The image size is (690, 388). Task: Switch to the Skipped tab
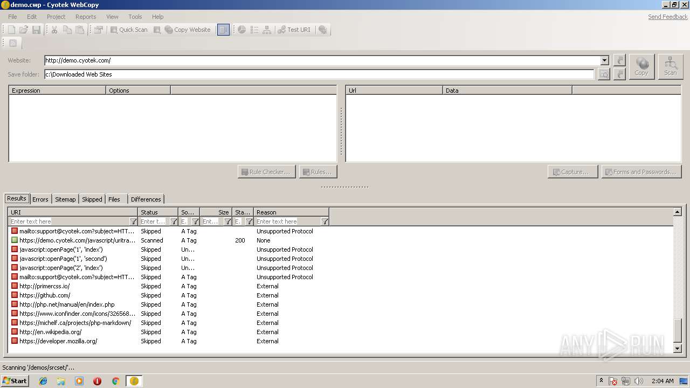(x=92, y=199)
